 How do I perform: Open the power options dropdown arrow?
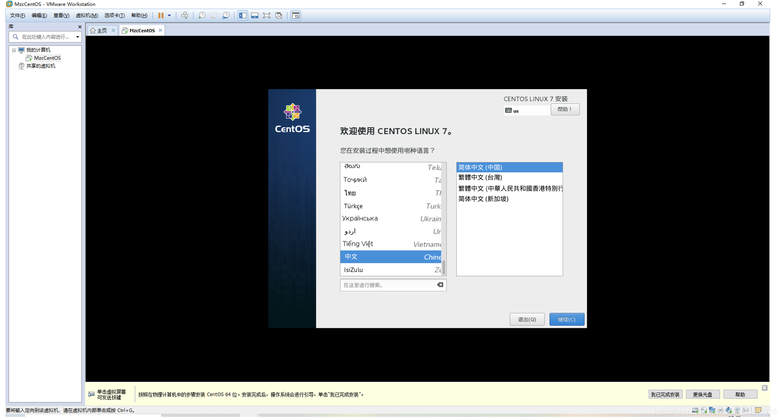click(169, 15)
